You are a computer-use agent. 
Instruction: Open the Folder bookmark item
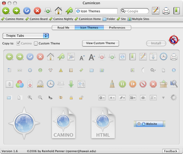coord(109,19)
